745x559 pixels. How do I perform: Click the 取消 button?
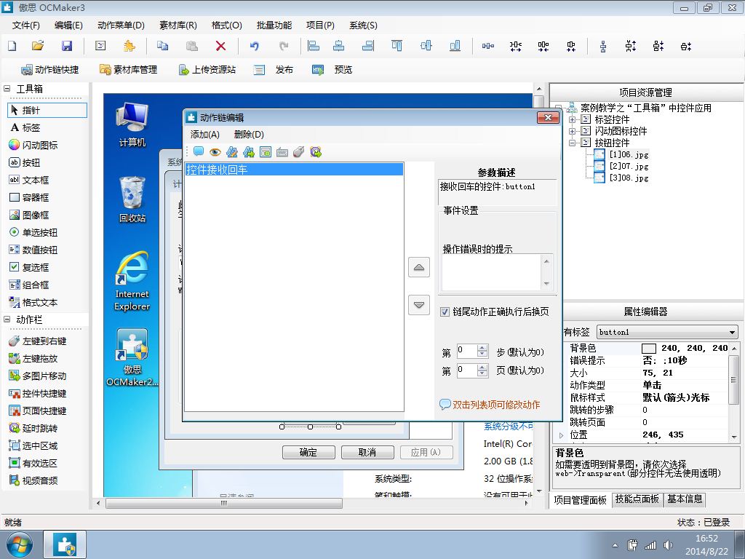[x=367, y=452]
